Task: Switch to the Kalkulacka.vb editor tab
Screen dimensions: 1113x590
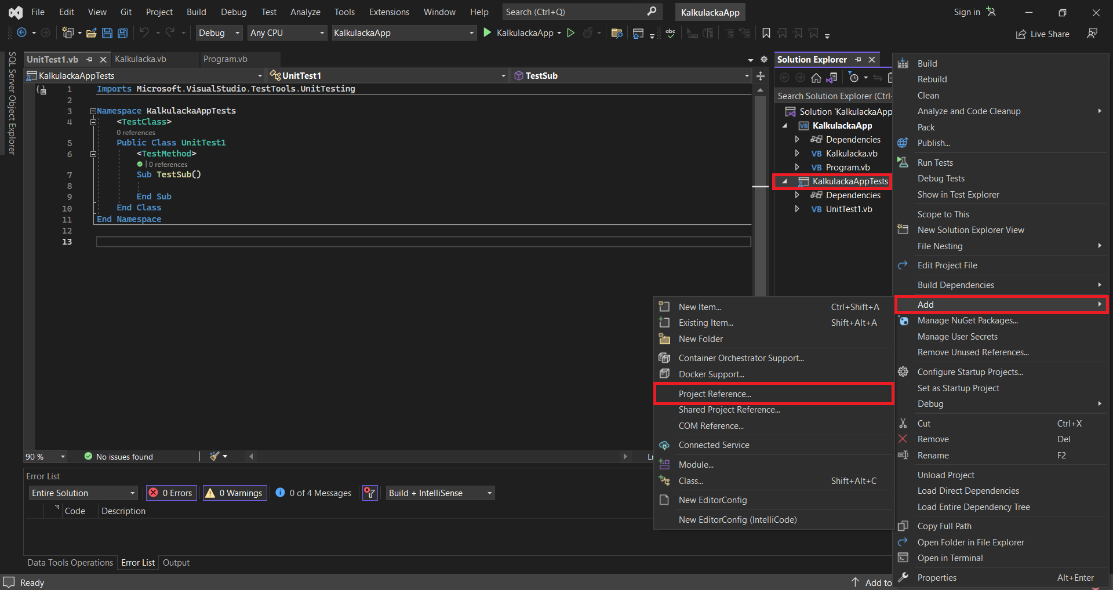Action: [x=141, y=59]
